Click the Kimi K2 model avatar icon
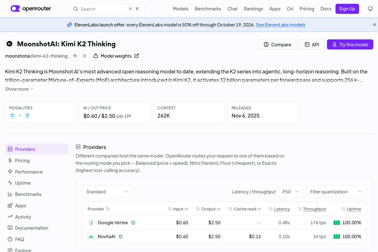 point(9,44)
